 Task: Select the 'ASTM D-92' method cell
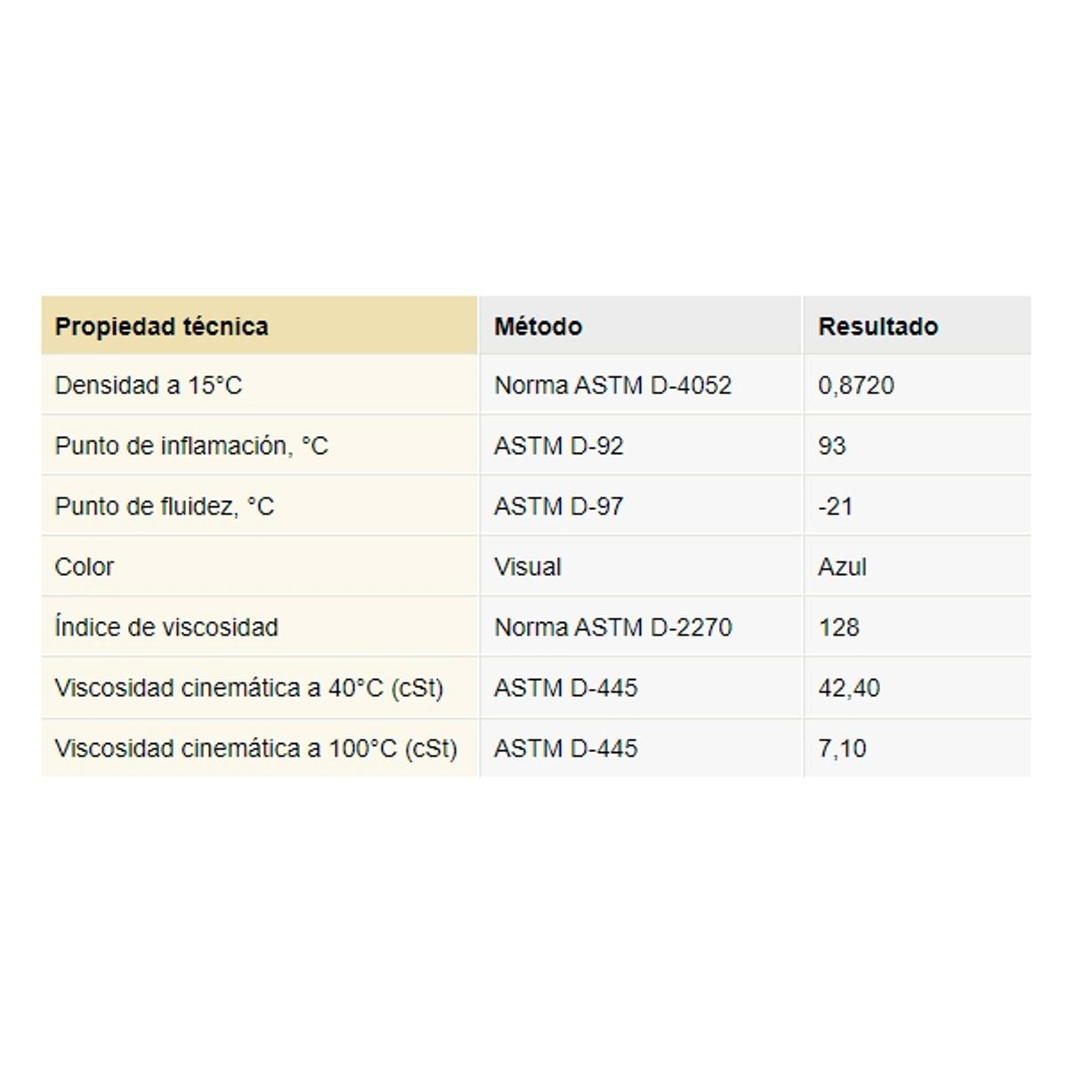click(558, 446)
